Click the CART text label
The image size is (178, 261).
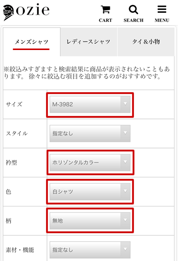pyautogui.click(x=105, y=20)
